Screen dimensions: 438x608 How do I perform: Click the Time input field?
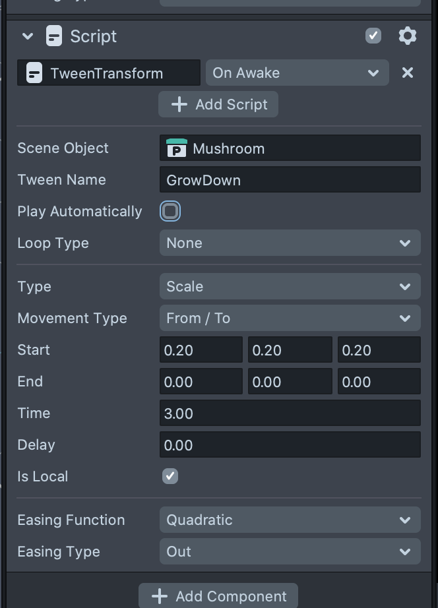[290, 413]
